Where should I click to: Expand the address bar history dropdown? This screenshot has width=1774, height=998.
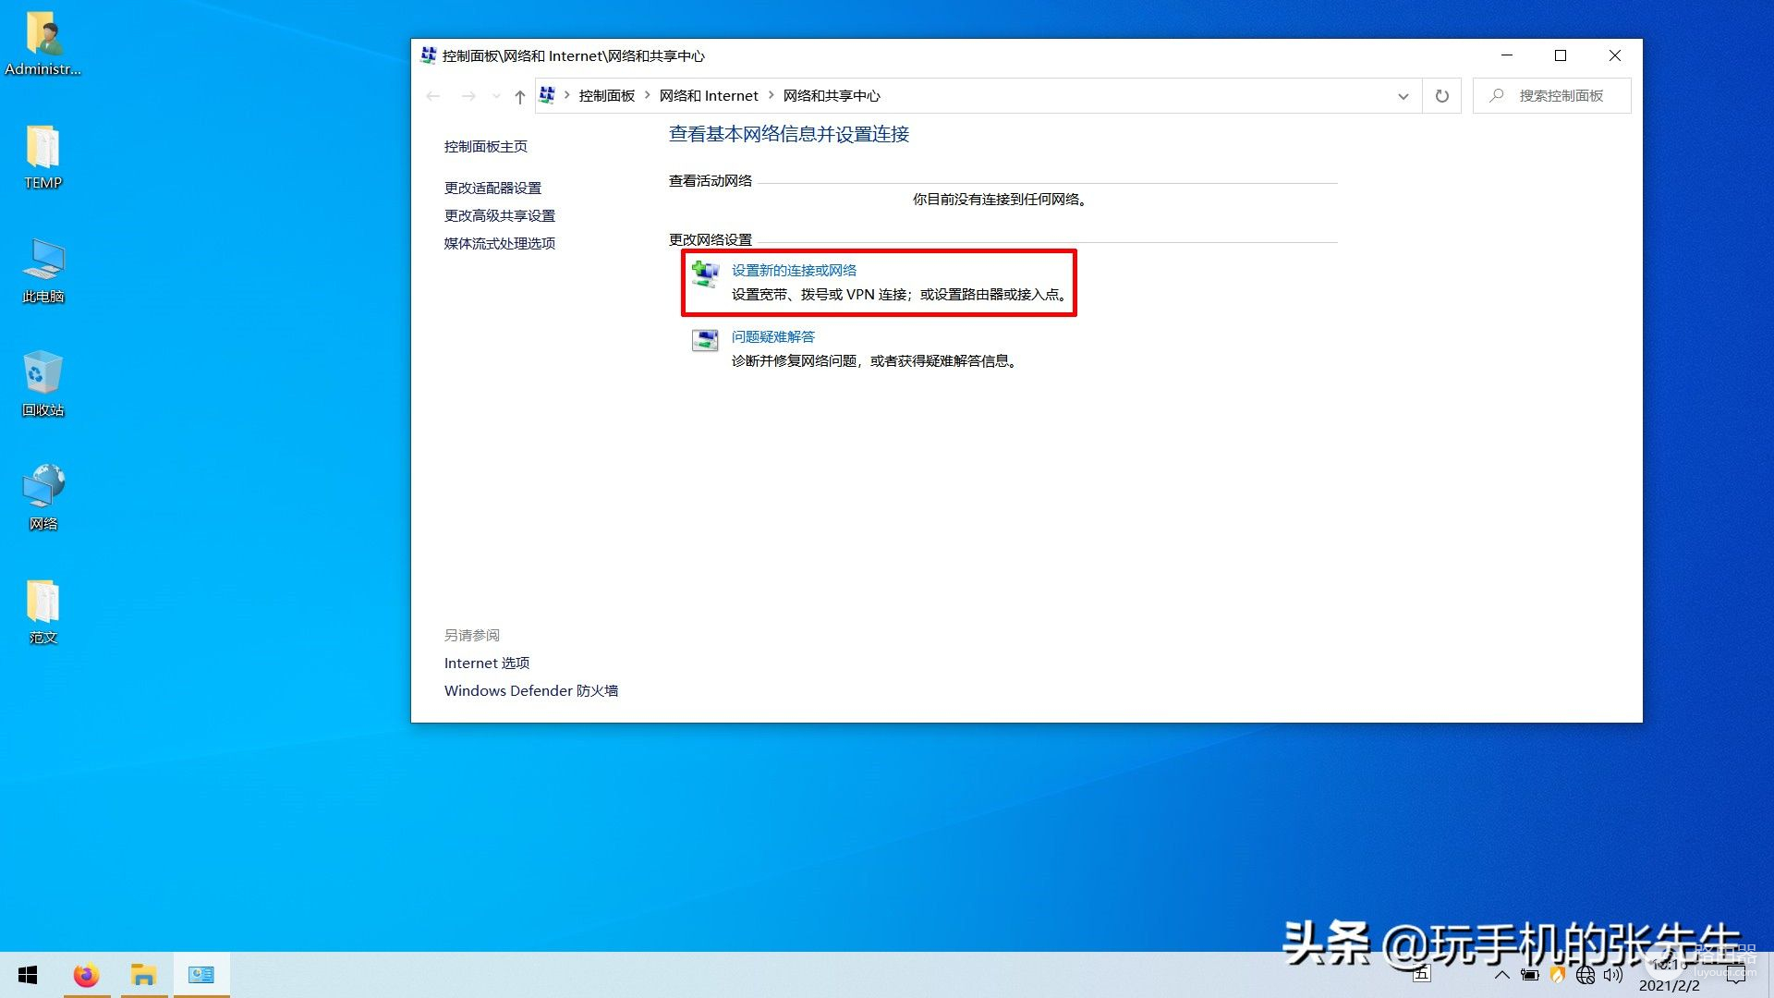1403,96
